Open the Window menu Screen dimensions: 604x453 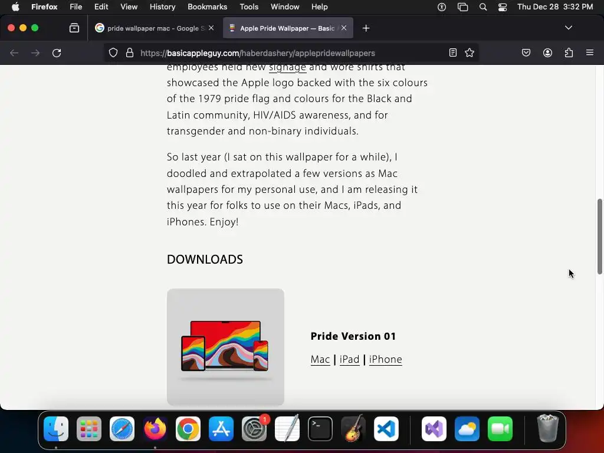point(285,7)
